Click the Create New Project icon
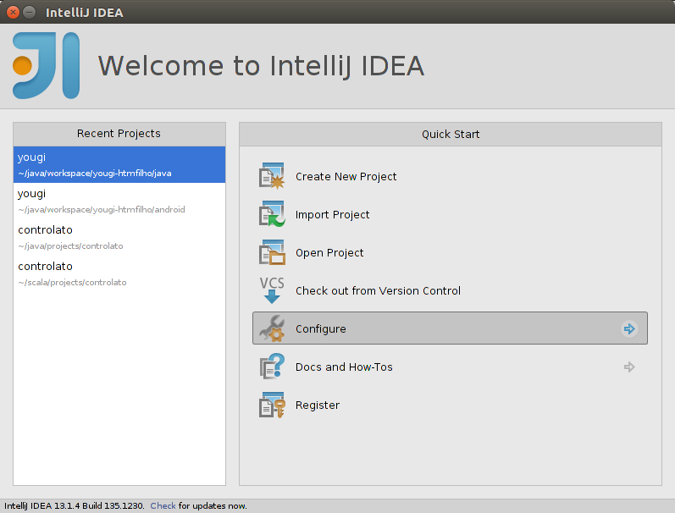This screenshot has height=513, width=675. (x=272, y=176)
